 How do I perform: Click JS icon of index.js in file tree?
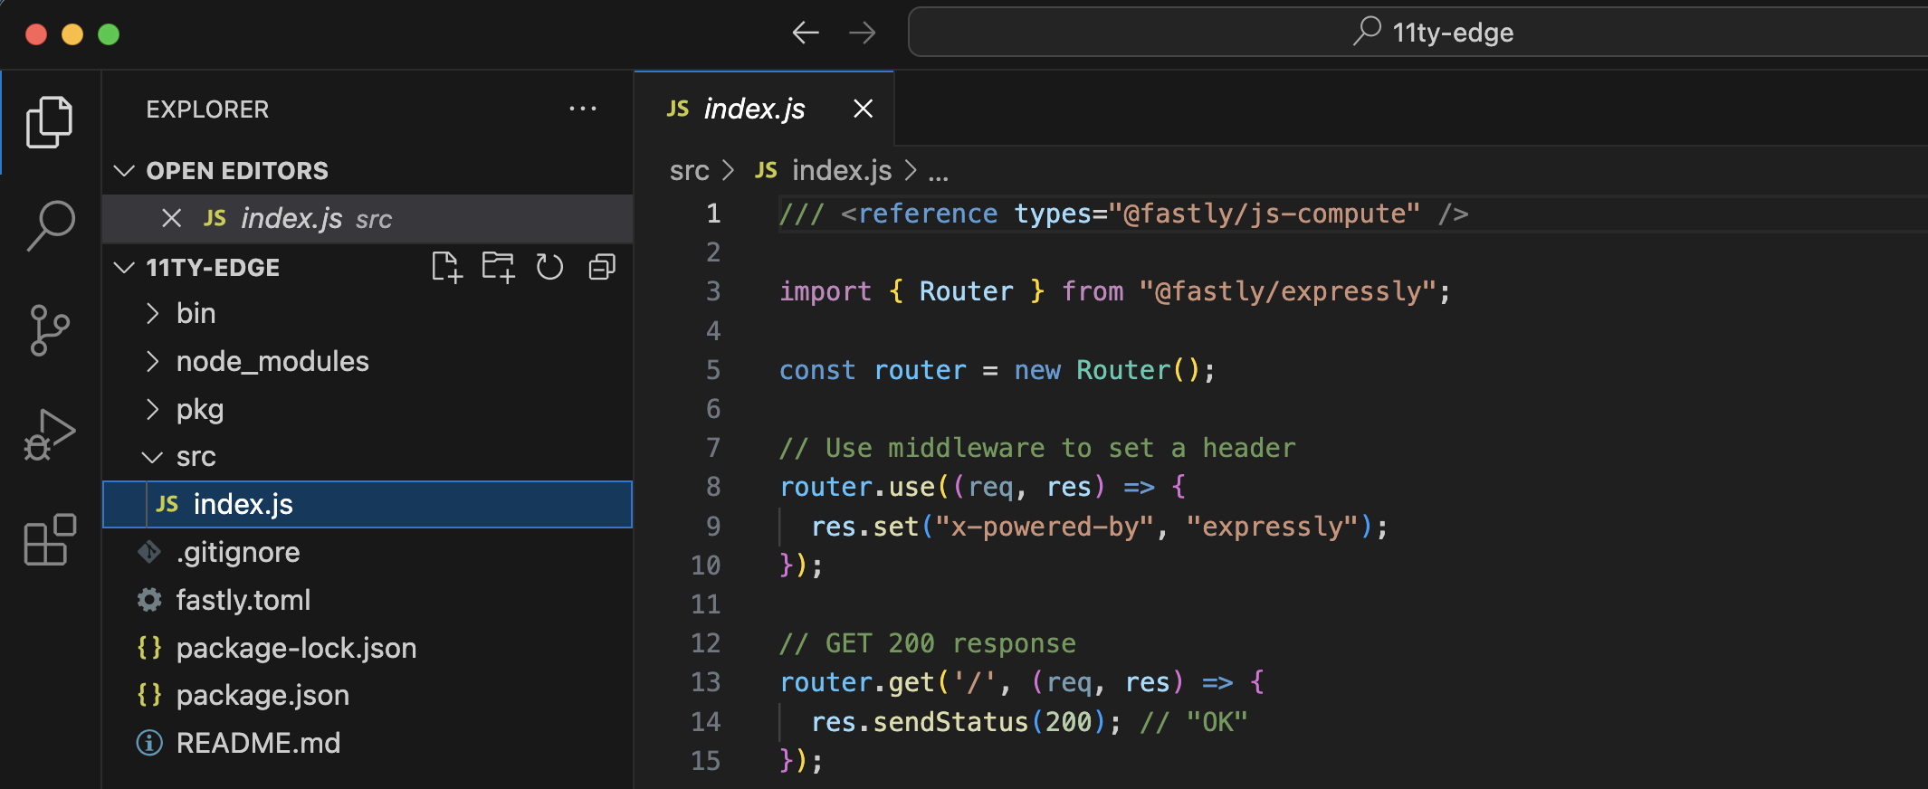tap(167, 504)
